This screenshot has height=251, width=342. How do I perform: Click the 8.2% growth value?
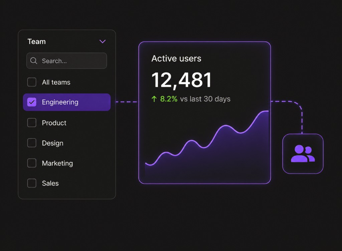pyautogui.click(x=169, y=99)
